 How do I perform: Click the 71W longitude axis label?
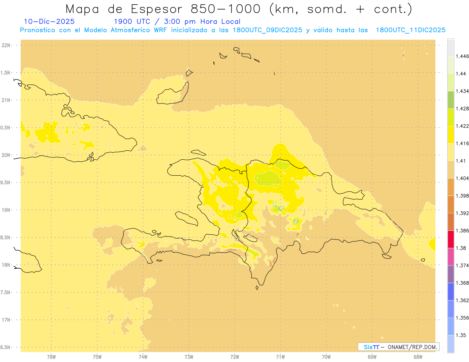(280, 357)
